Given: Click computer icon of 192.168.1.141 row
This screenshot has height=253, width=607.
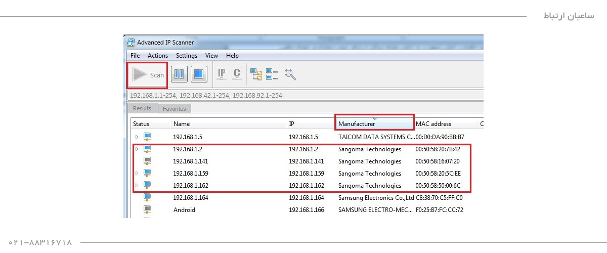Looking at the screenshot, I should click(147, 161).
